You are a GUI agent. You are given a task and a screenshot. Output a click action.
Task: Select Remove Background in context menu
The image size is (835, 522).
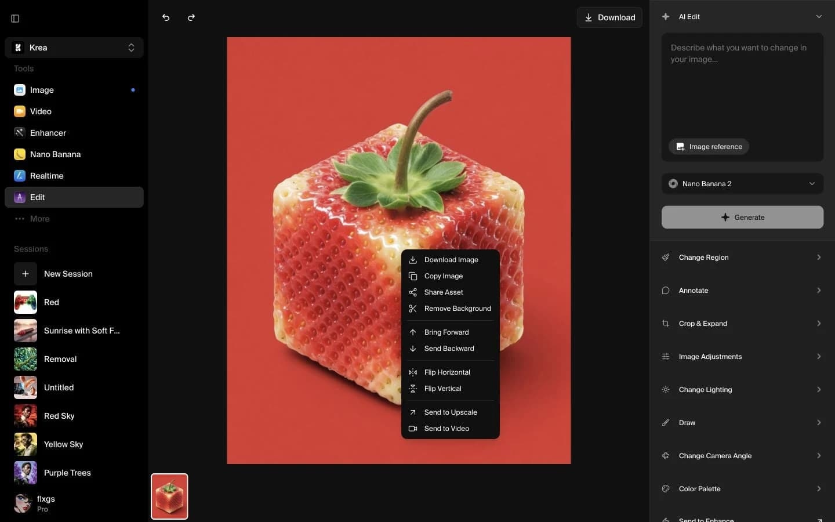click(451, 309)
